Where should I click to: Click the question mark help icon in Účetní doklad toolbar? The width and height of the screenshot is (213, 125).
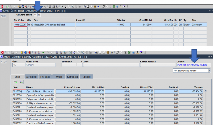[124, 6]
